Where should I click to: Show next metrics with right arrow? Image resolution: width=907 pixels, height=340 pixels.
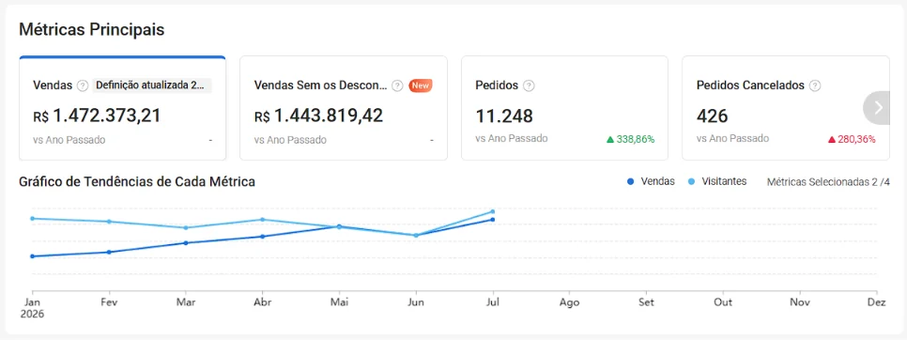pos(878,108)
